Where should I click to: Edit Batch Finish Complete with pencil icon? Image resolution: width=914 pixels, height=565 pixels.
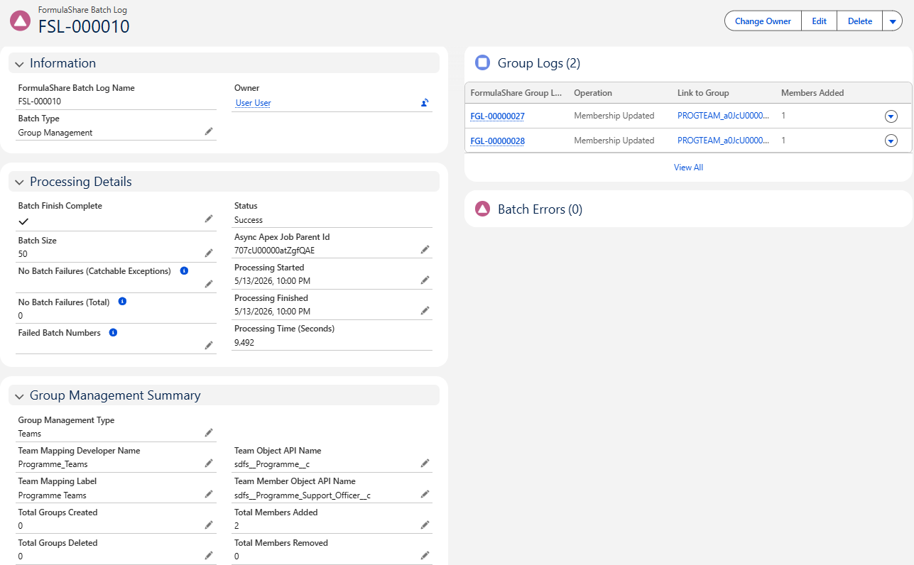(209, 219)
